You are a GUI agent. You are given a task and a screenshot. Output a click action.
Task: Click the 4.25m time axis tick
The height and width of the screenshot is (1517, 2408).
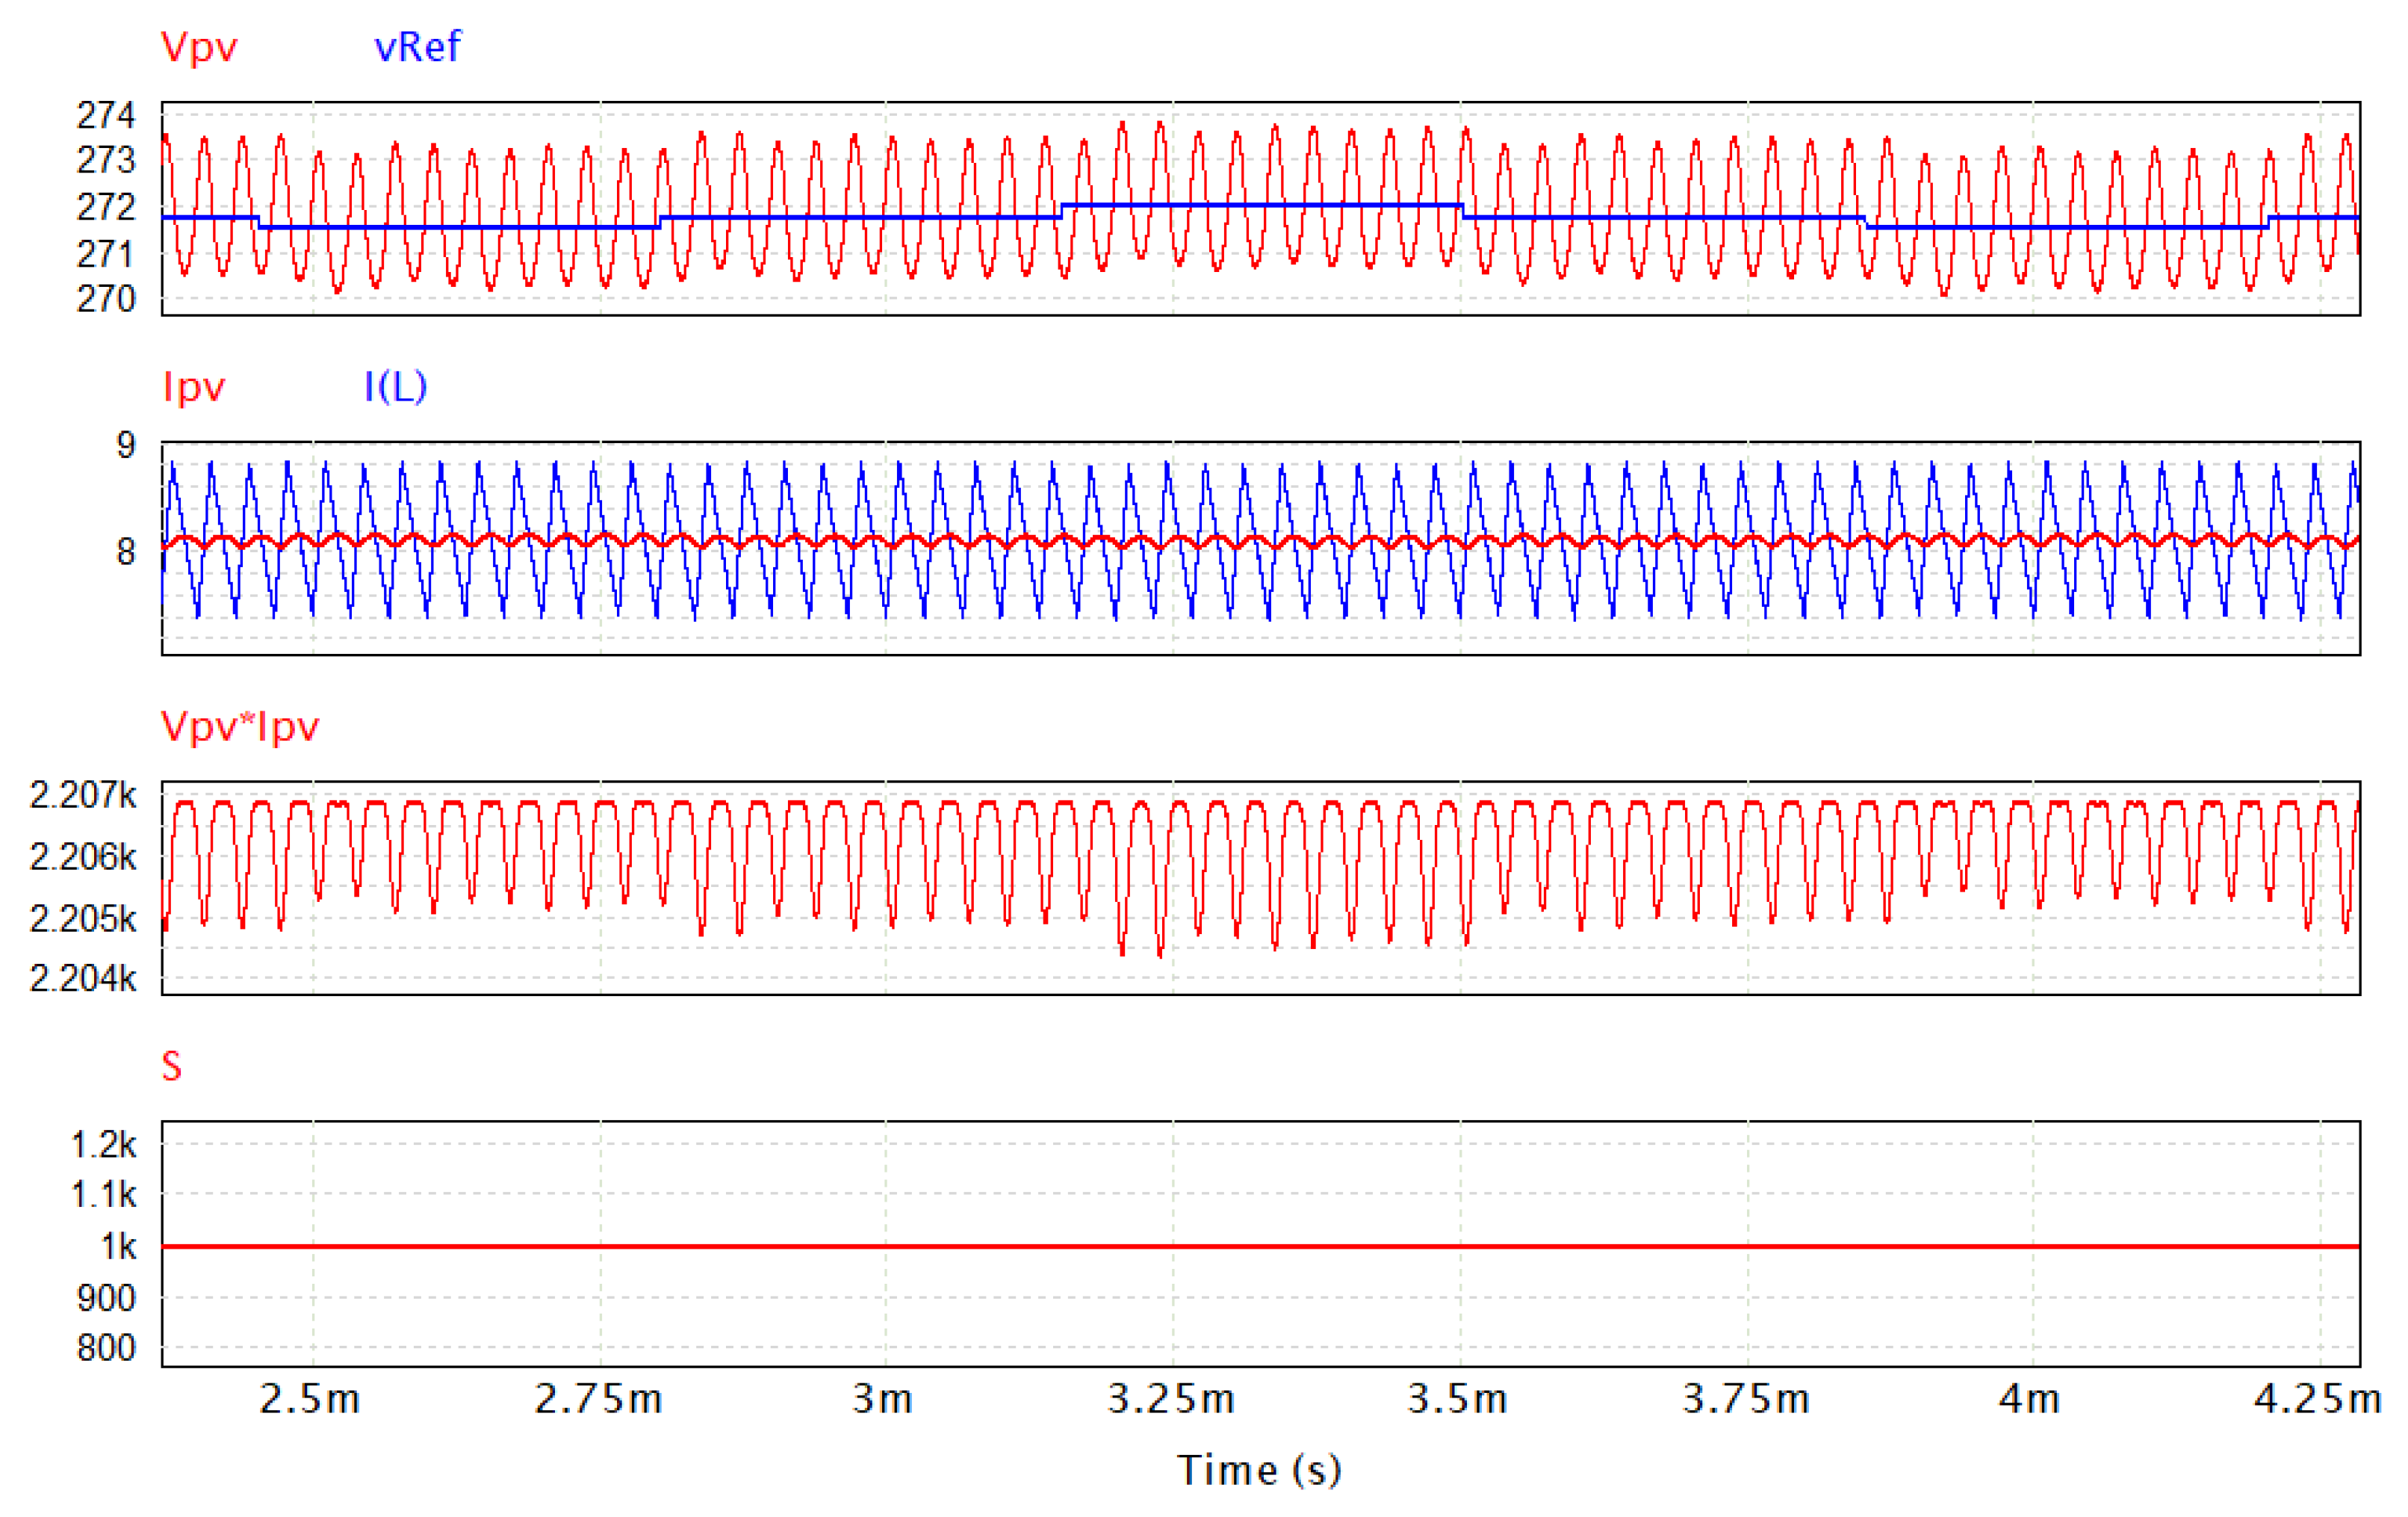2317,1398
